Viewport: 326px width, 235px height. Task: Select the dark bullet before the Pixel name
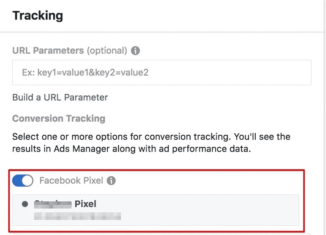pyautogui.click(x=25, y=204)
